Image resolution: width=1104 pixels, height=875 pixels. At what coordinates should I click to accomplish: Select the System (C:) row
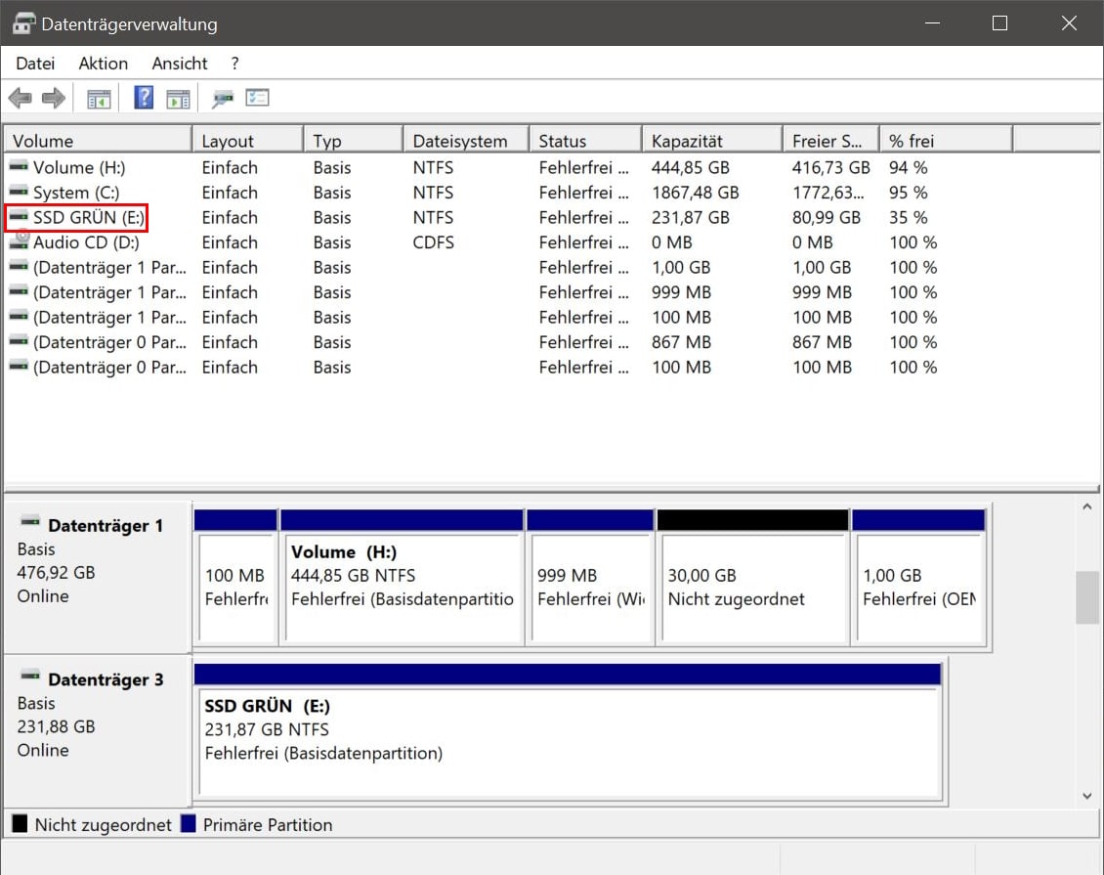[x=507, y=193]
